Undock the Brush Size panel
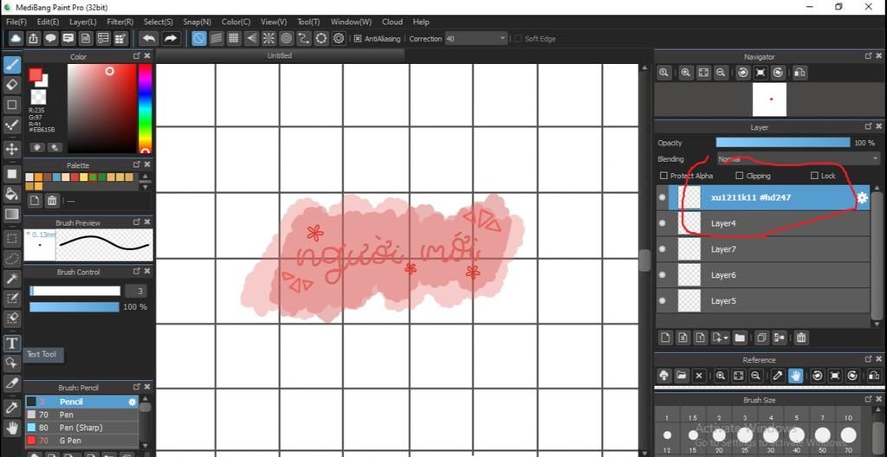887x457 pixels. pyautogui.click(x=868, y=399)
